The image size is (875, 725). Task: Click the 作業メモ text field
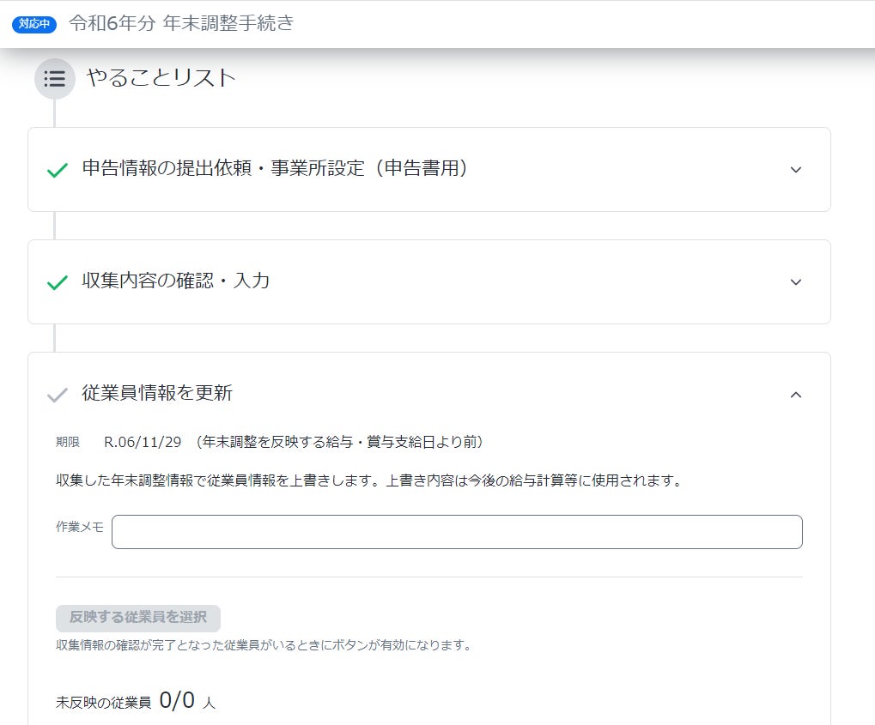[457, 532]
